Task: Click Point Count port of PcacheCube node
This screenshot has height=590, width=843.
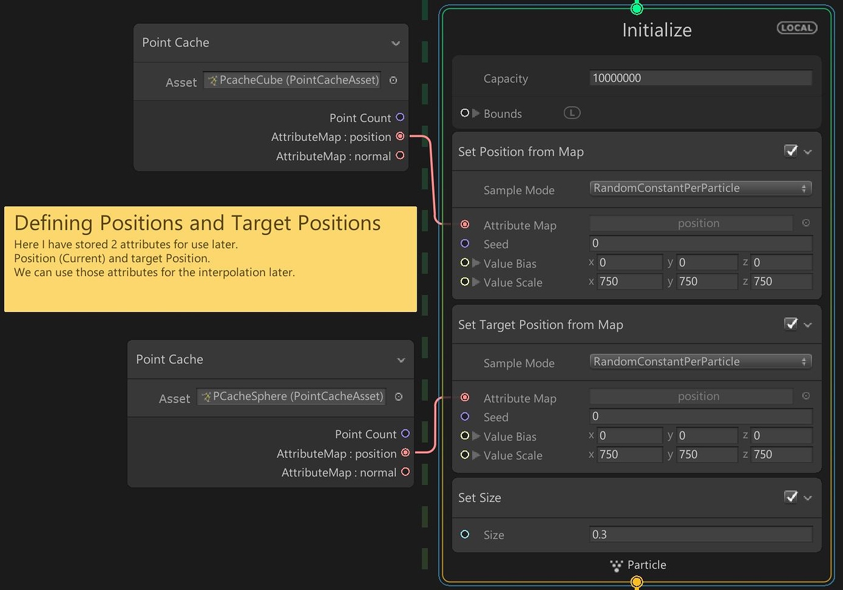Action: (x=400, y=117)
